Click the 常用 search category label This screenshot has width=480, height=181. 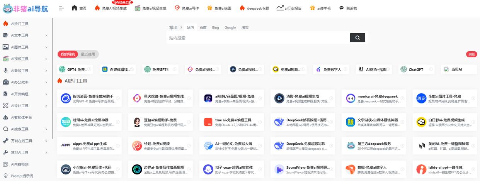coord(173,27)
